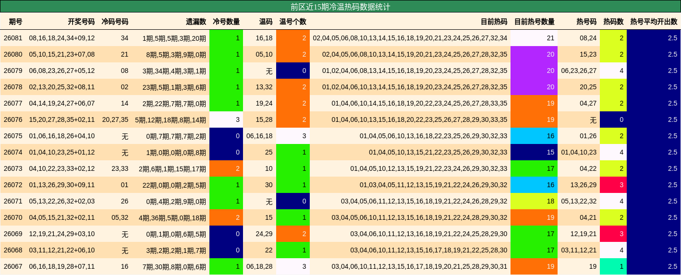Click hot numbers cell 13,26,29

pos(584,185)
